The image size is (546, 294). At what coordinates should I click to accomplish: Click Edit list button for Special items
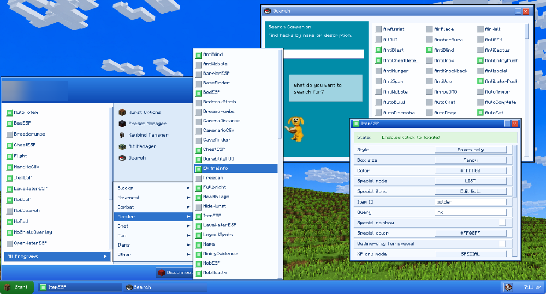pos(471,192)
